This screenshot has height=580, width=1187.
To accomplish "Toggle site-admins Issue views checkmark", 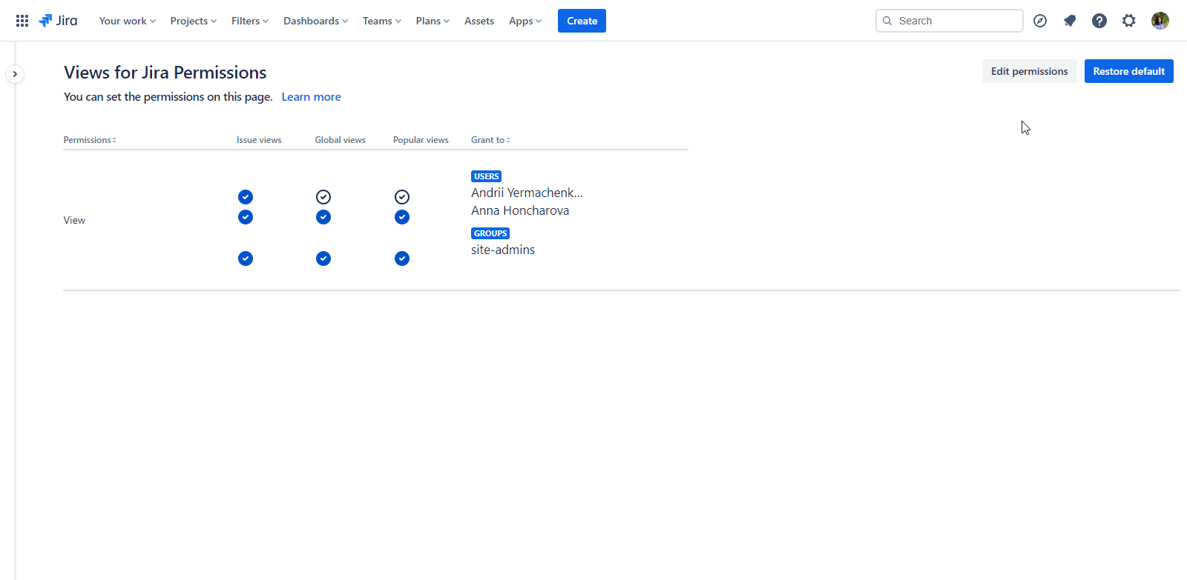I will pos(246,259).
